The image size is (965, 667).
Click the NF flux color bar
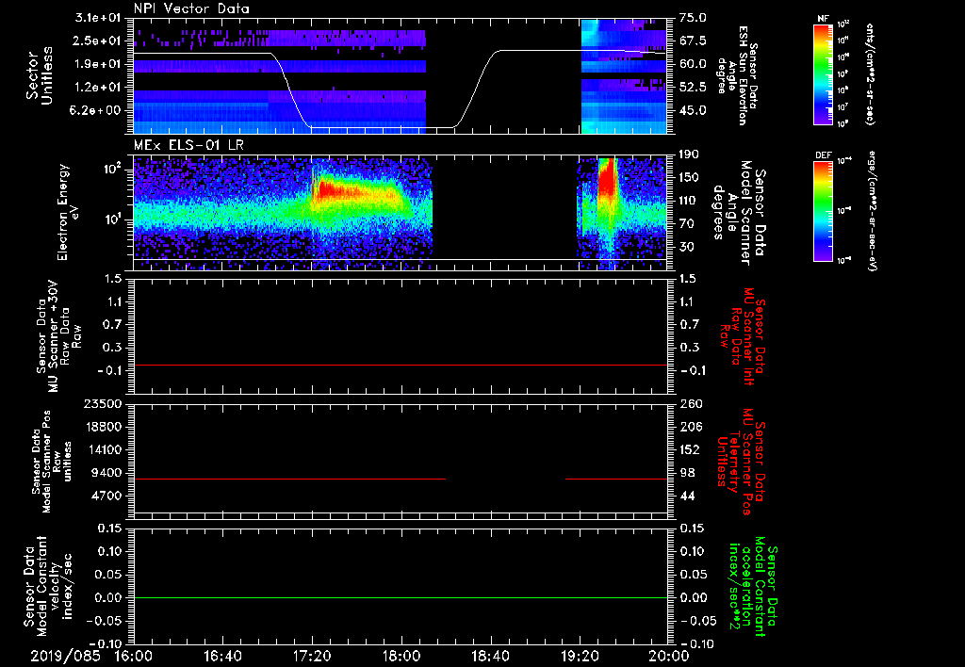pos(823,73)
